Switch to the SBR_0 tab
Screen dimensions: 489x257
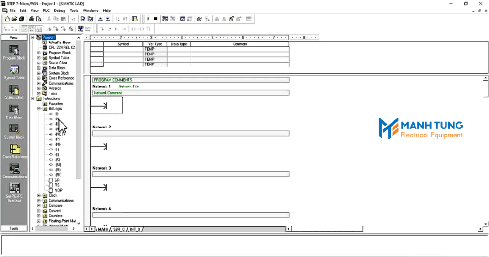[119, 229]
